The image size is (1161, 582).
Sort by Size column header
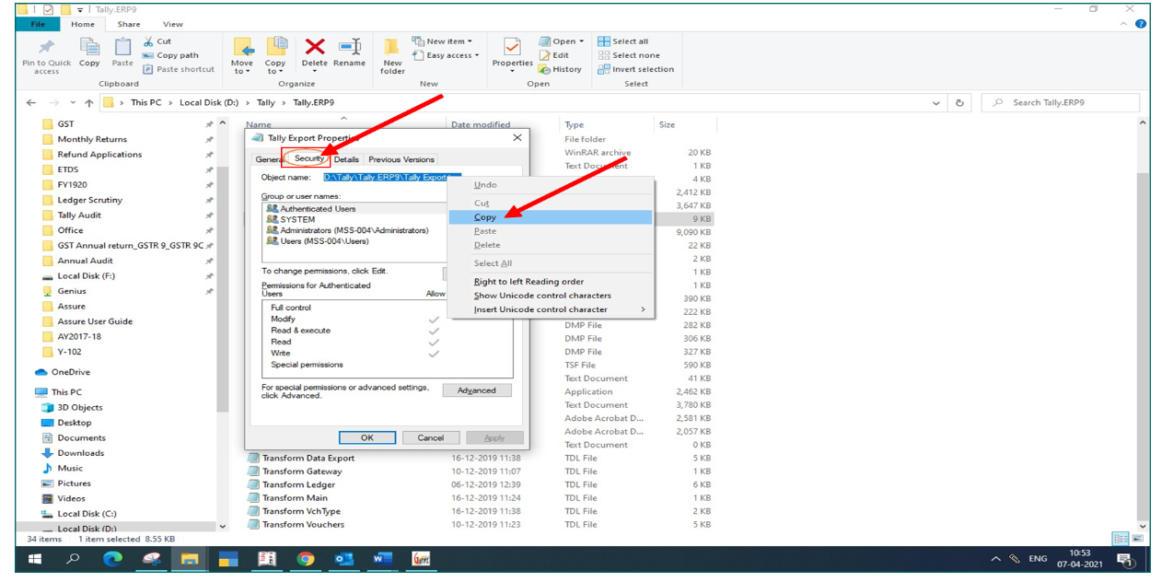click(667, 124)
